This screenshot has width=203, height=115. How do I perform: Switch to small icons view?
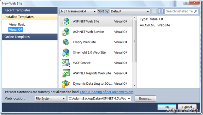point(154,11)
